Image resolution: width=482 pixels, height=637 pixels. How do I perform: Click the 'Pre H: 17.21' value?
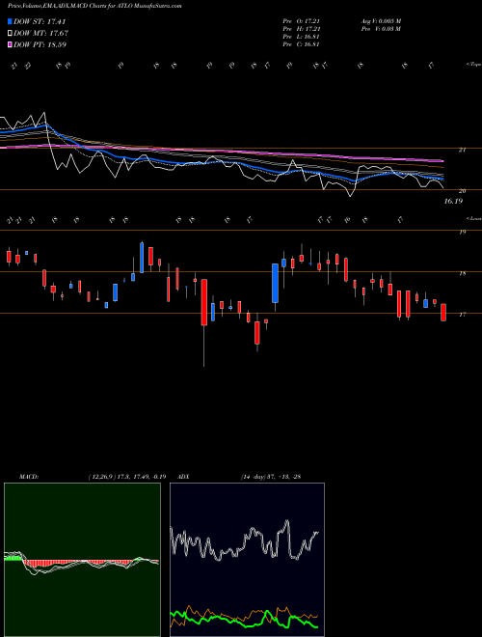303,29
